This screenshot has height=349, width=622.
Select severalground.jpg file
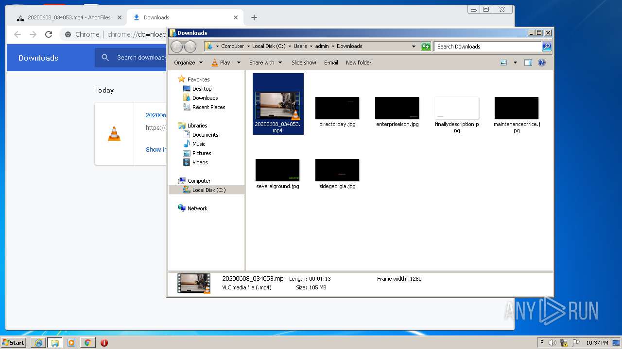(277, 174)
